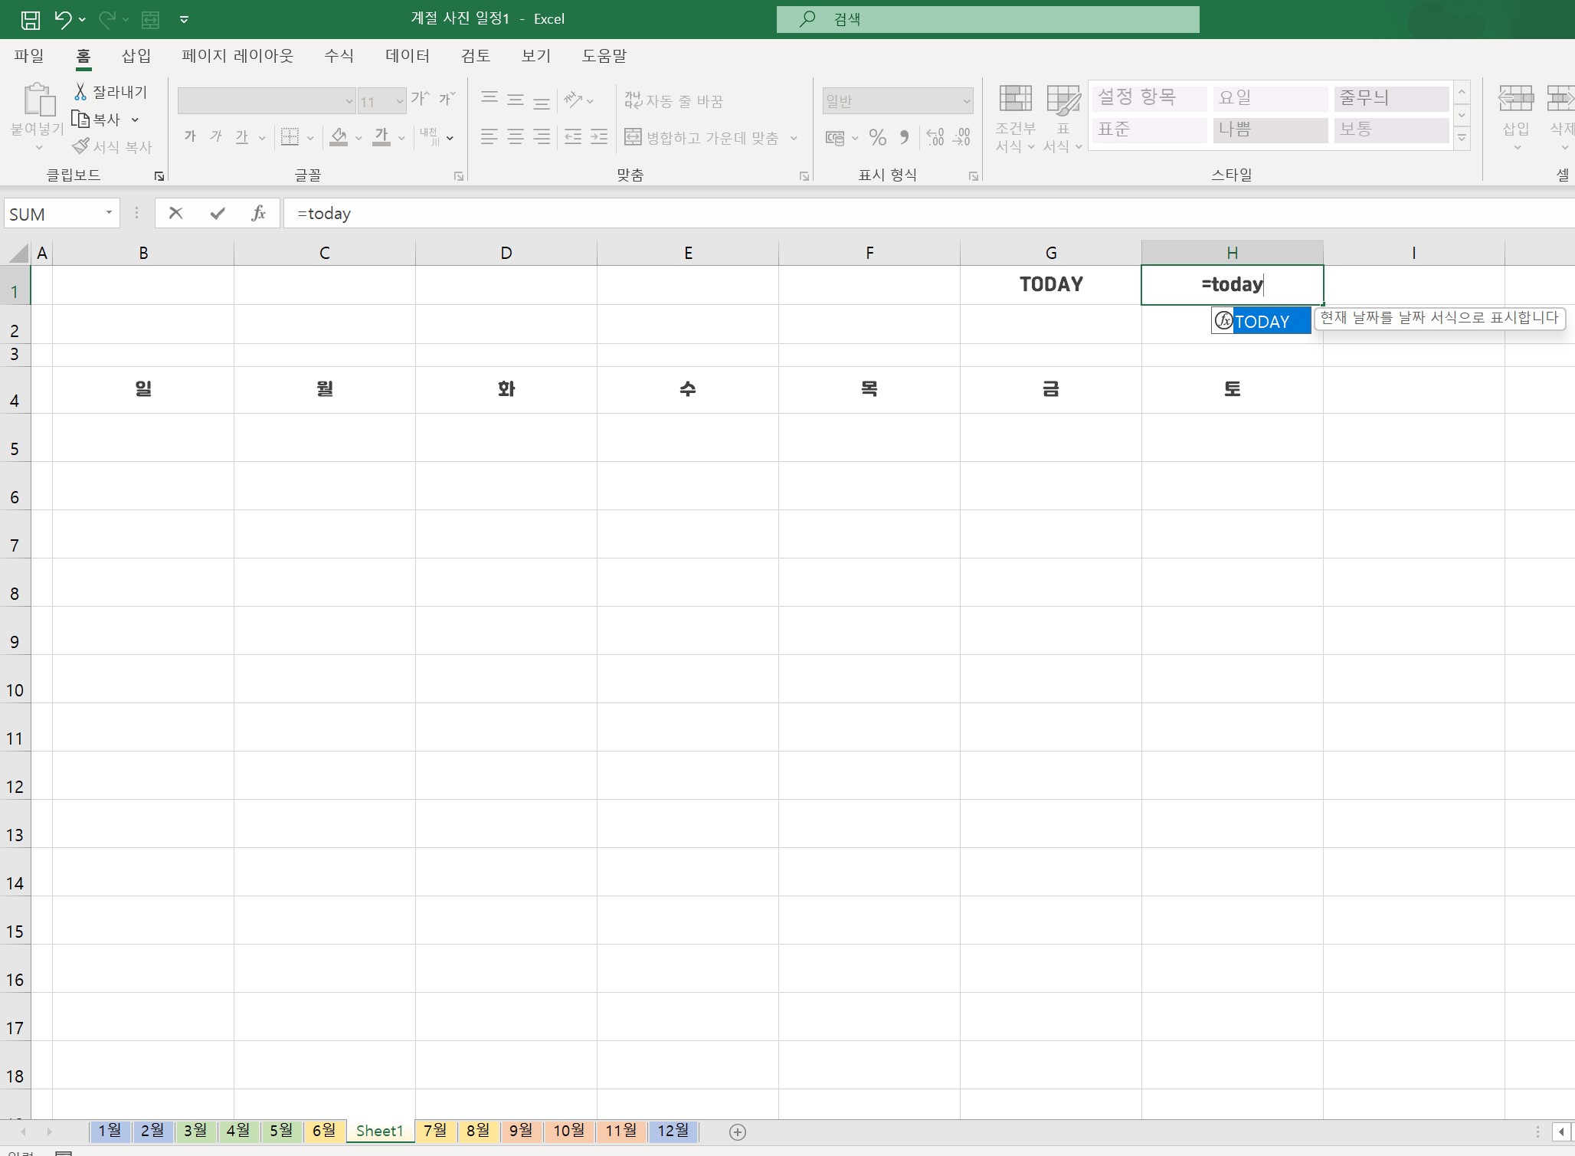Click Font Color swatch
1575x1156 pixels.
pos(381,137)
